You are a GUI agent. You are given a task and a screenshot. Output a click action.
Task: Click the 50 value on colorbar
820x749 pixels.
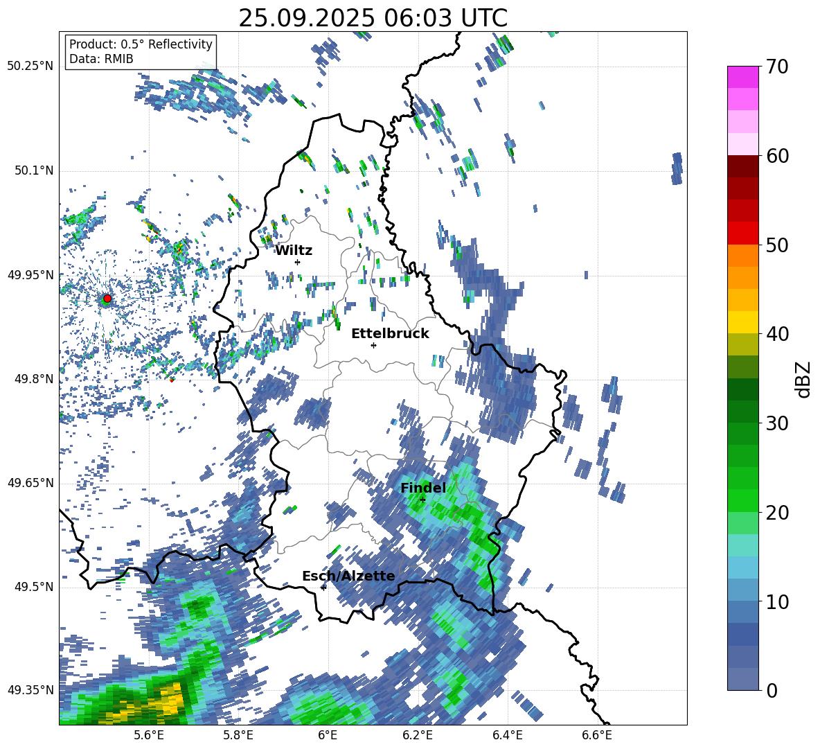click(x=777, y=245)
